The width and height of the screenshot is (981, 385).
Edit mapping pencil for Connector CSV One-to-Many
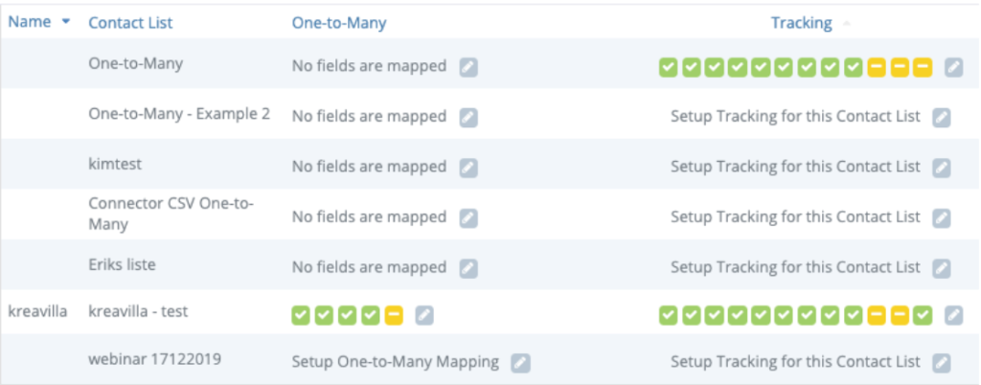pyautogui.click(x=468, y=217)
